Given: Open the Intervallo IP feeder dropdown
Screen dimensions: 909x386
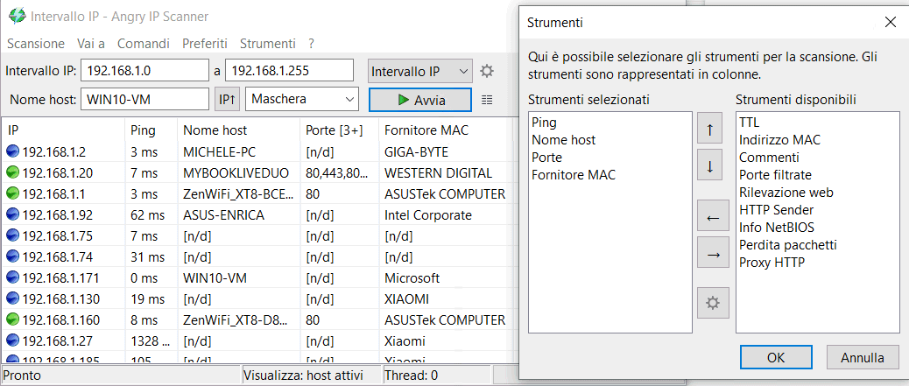Looking at the screenshot, I should (x=419, y=71).
